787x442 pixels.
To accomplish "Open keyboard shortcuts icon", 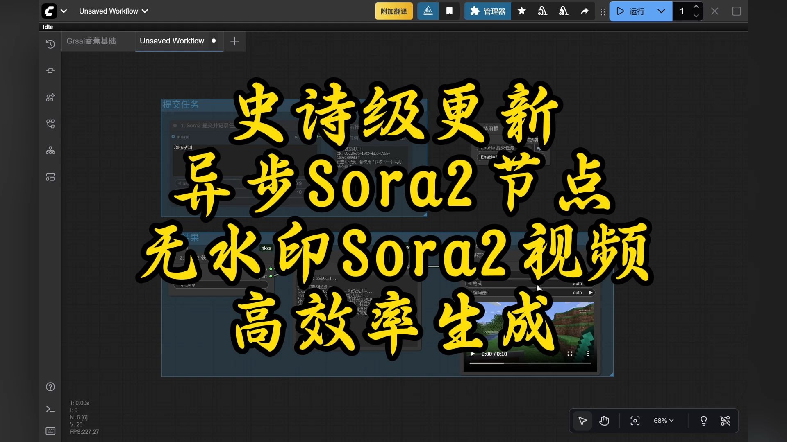I will click(x=50, y=431).
